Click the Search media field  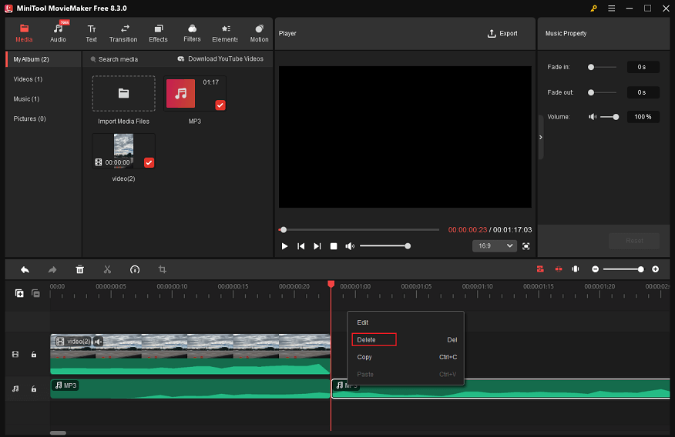coord(119,59)
